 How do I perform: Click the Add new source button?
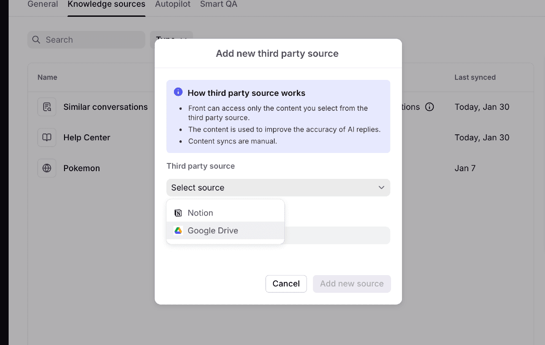[352, 284]
